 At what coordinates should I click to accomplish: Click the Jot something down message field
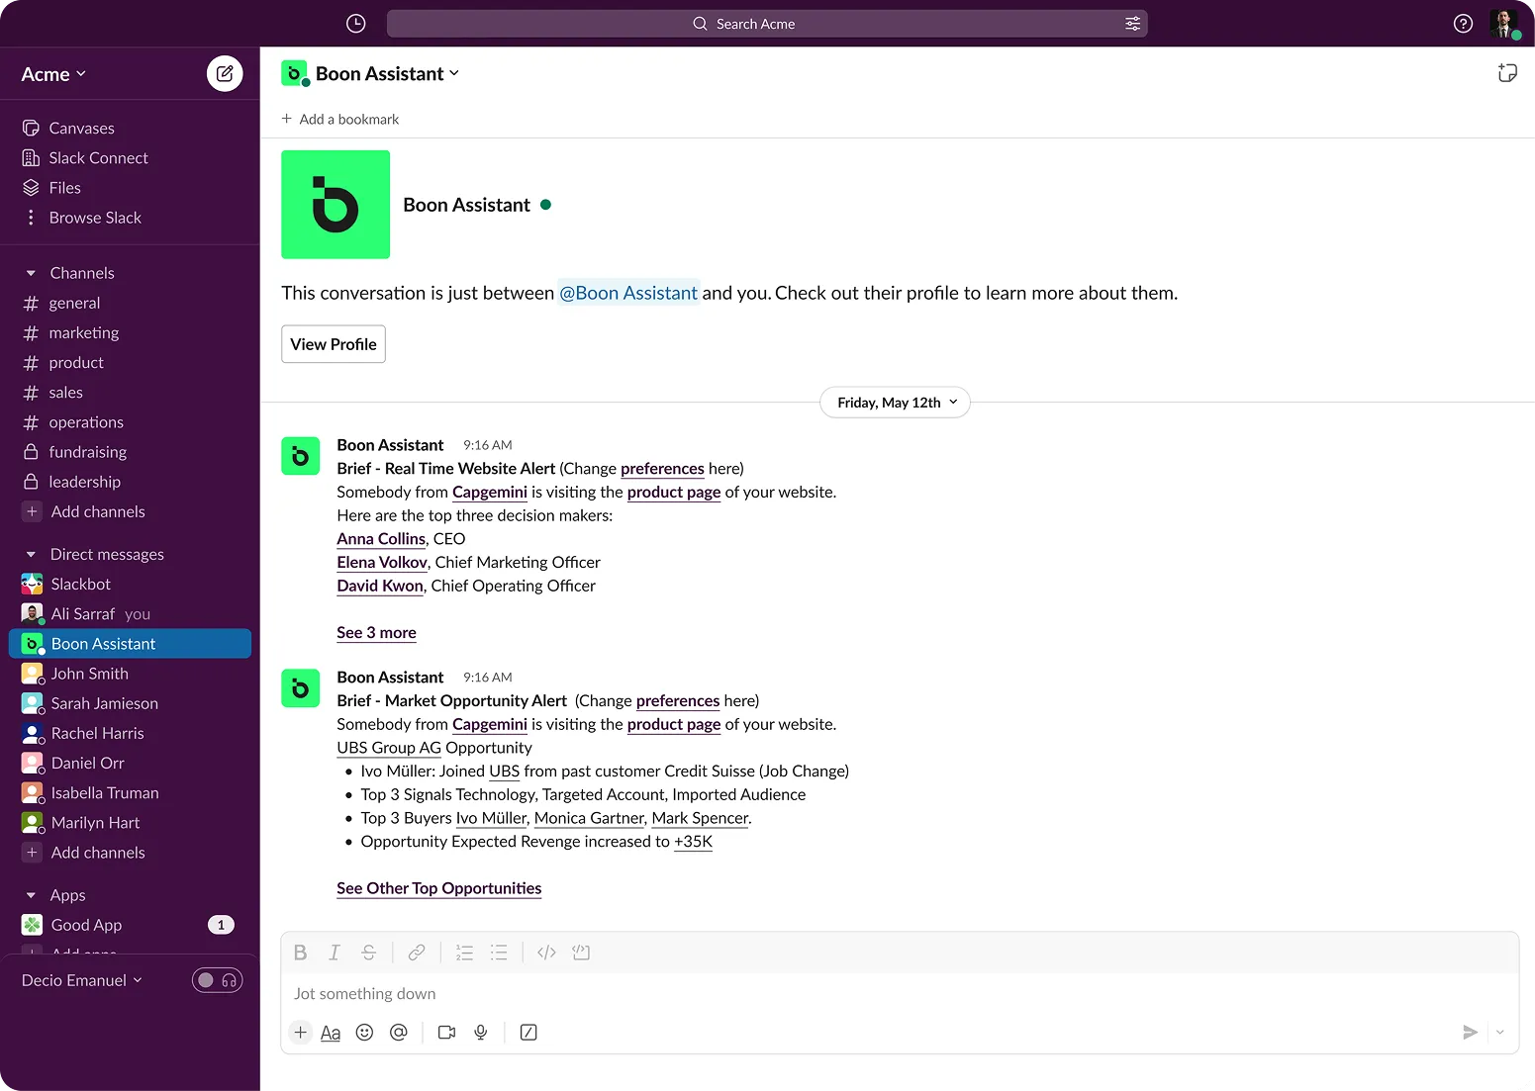(x=900, y=994)
